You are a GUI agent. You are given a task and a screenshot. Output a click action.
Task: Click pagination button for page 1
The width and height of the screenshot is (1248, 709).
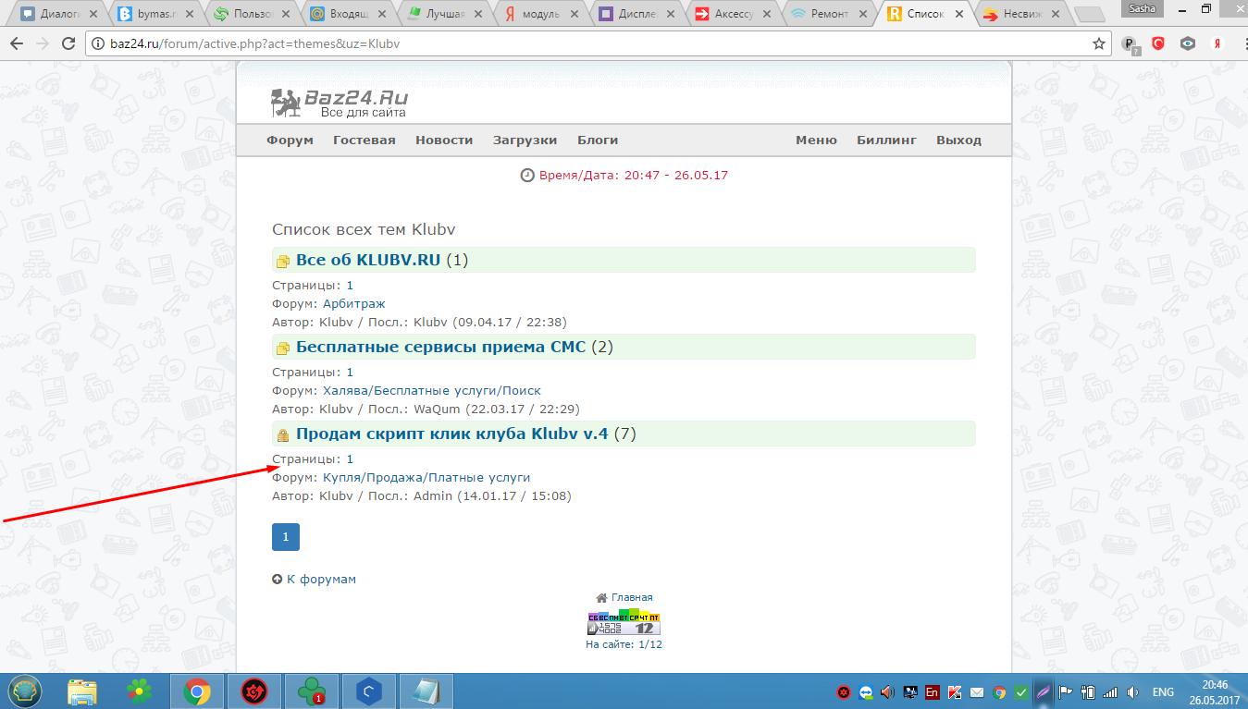coord(285,537)
